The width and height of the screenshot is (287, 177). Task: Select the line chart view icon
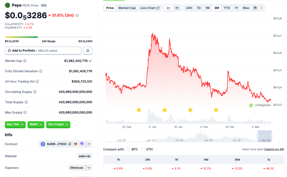coord(169,8)
